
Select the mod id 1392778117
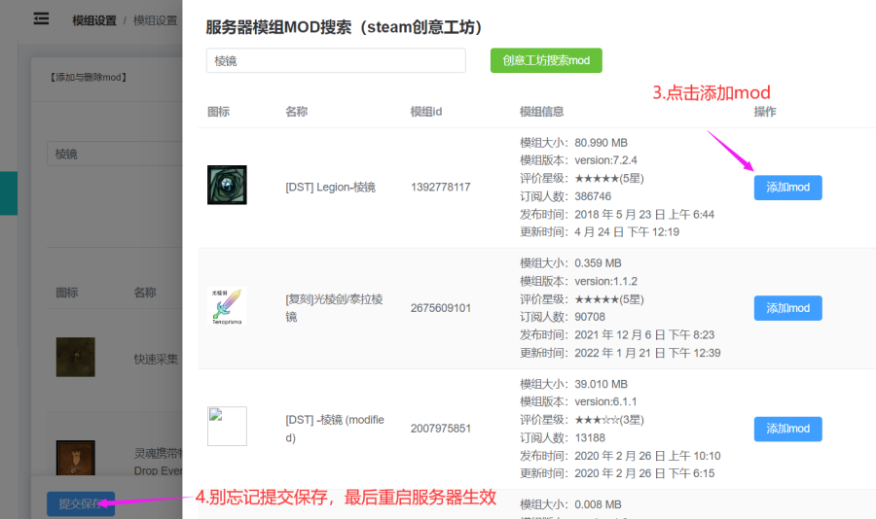click(440, 187)
